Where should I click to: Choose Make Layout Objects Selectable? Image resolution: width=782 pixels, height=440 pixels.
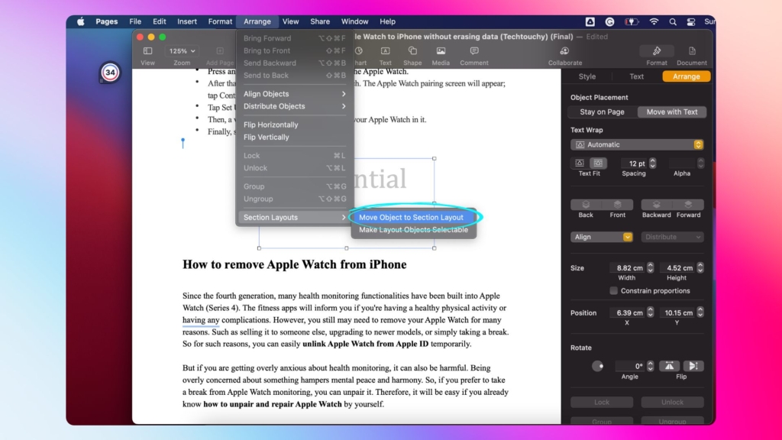click(x=413, y=230)
